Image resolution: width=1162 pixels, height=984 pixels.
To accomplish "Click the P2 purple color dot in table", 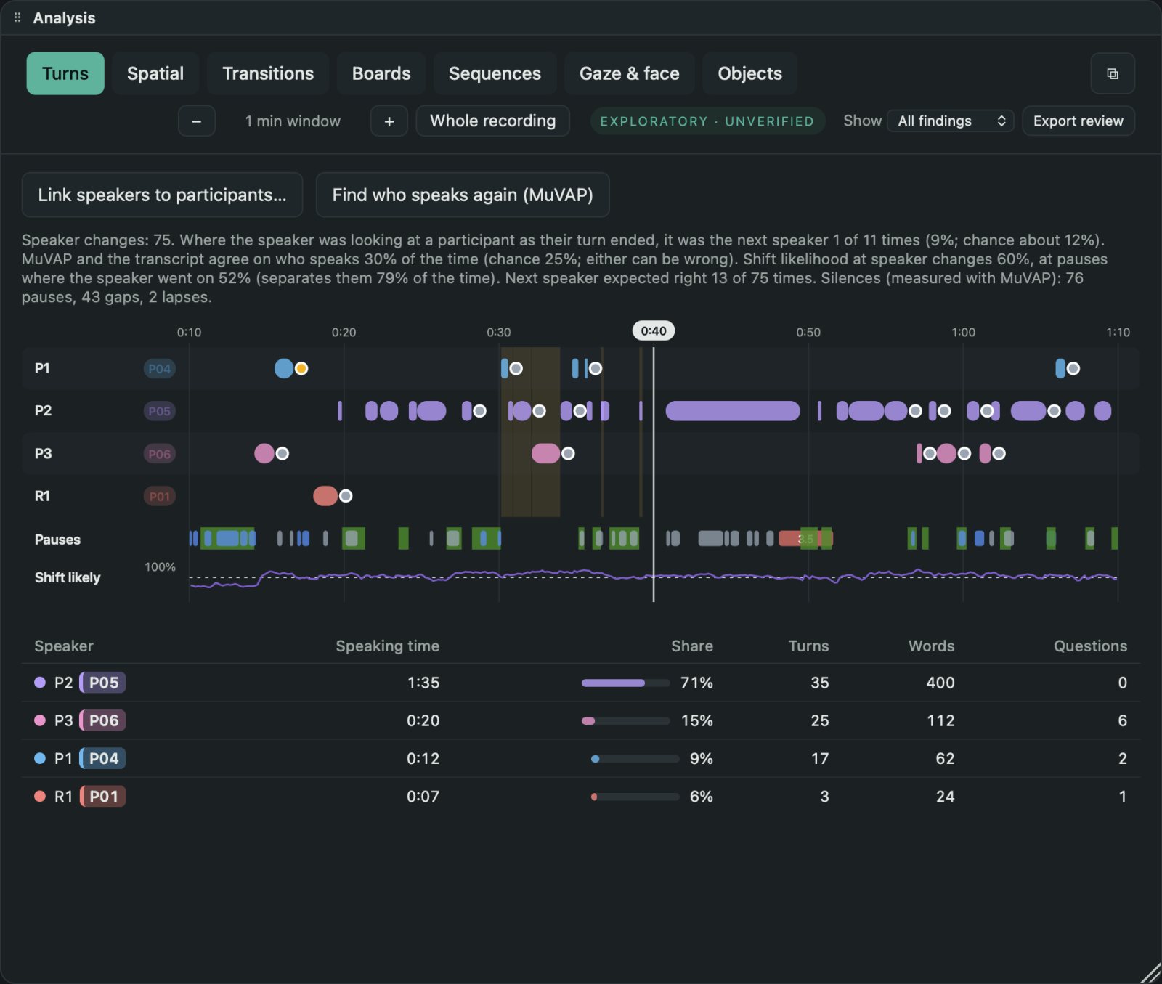I will [x=40, y=683].
